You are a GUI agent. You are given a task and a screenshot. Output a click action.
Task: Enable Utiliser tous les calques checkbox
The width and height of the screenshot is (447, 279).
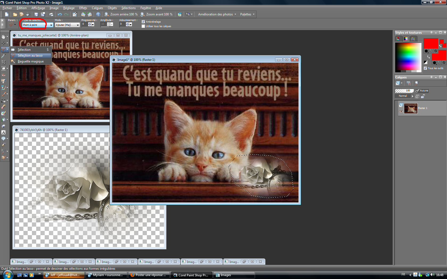pyautogui.click(x=143, y=26)
